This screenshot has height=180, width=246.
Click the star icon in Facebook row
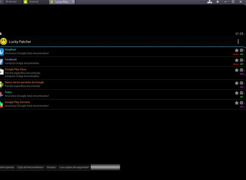[x=237, y=60]
